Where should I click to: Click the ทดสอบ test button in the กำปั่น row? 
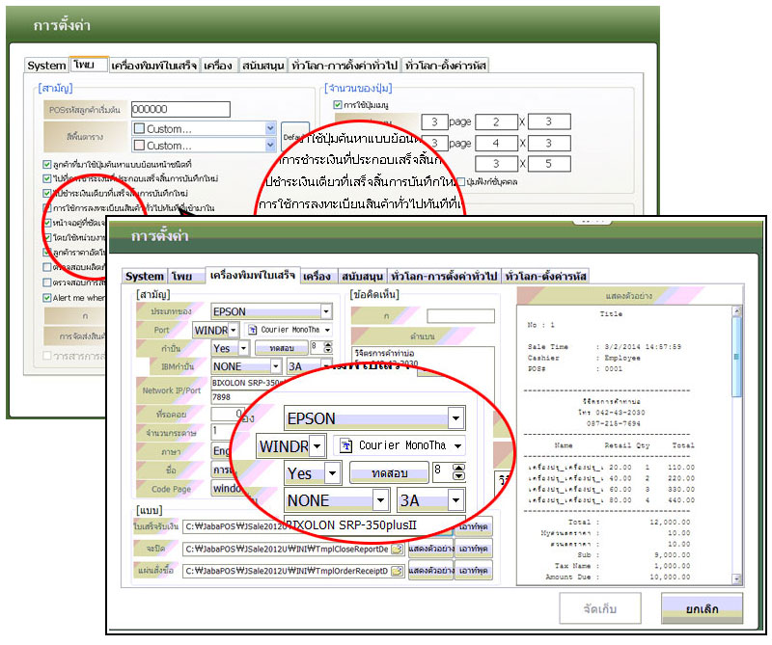(282, 348)
